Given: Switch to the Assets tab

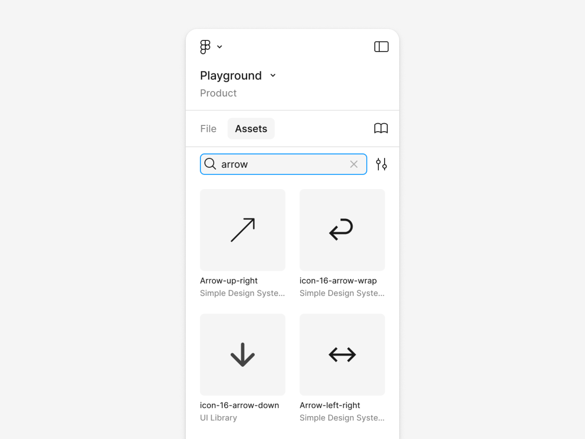Looking at the screenshot, I should 251,128.
